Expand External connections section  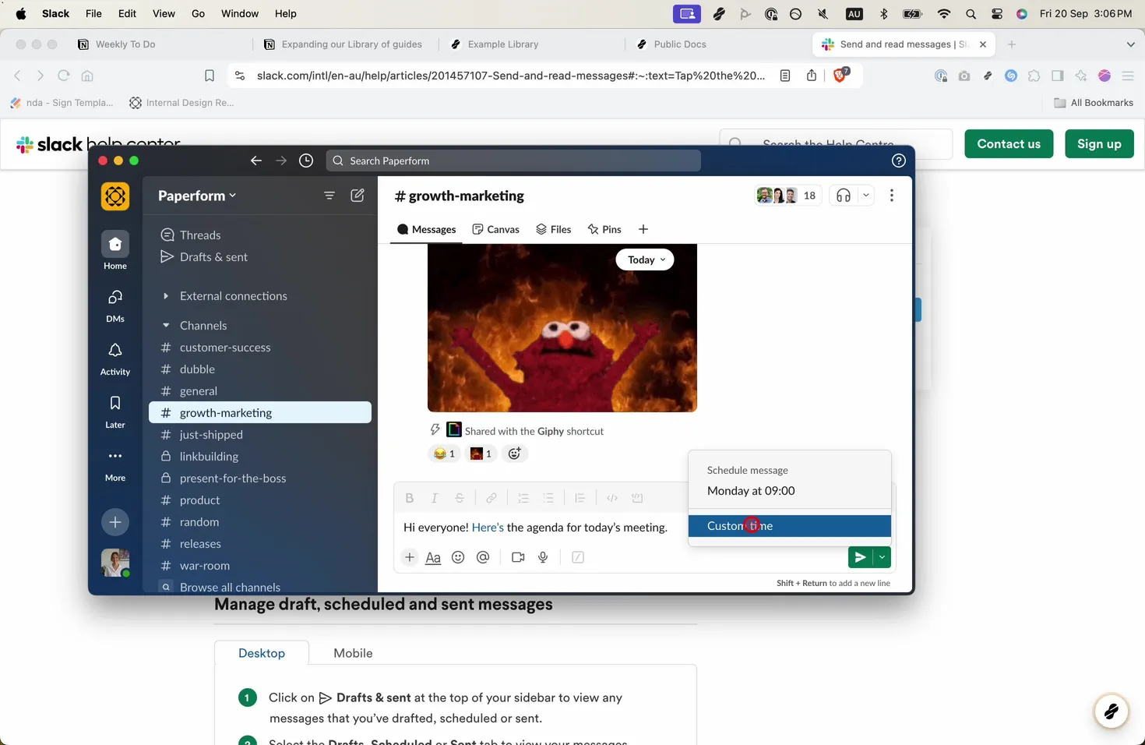[x=166, y=296]
